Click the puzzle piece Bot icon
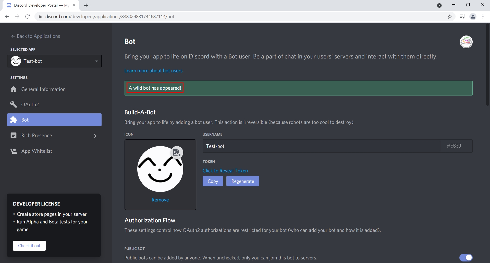 click(14, 120)
